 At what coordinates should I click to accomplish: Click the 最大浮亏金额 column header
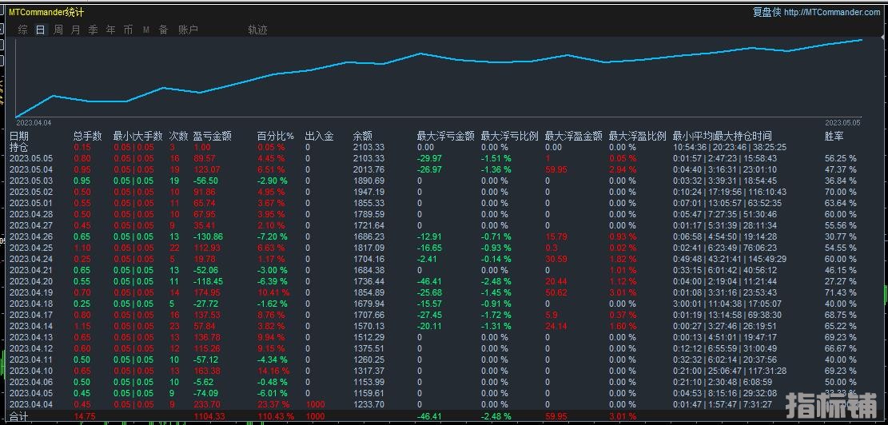click(x=446, y=136)
